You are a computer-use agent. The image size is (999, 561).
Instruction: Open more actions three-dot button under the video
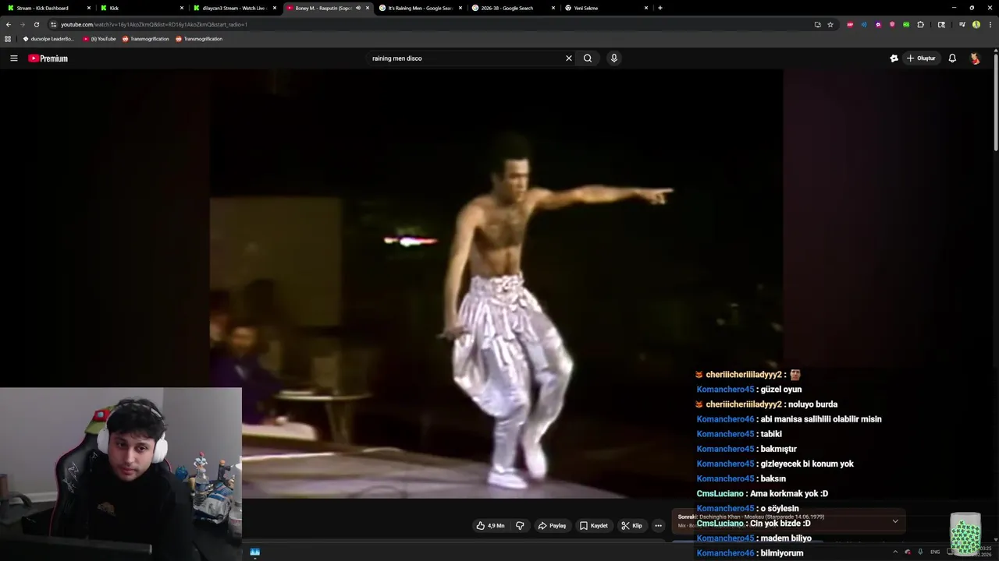(x=658, y=526)
